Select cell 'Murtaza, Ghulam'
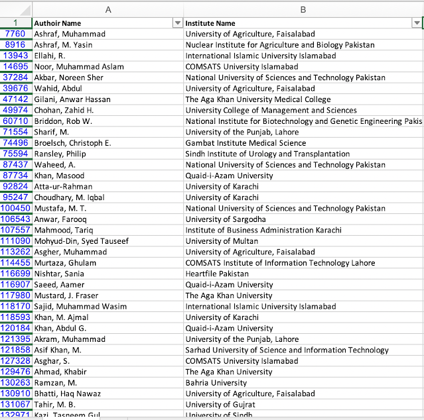The image size is (424, 420). [107, 263]
